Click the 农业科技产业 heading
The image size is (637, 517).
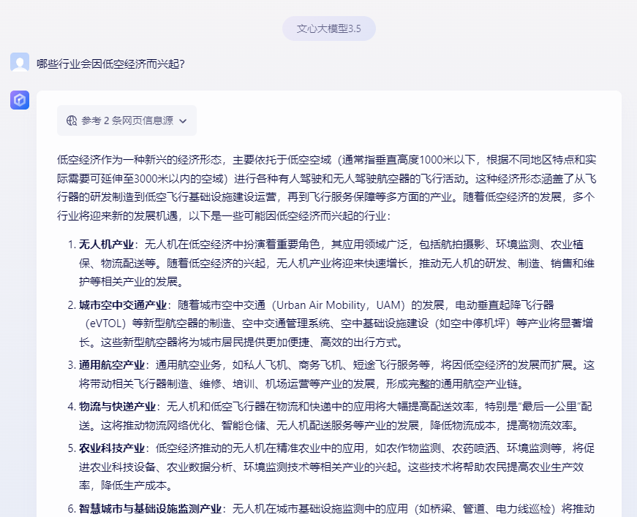111,448
